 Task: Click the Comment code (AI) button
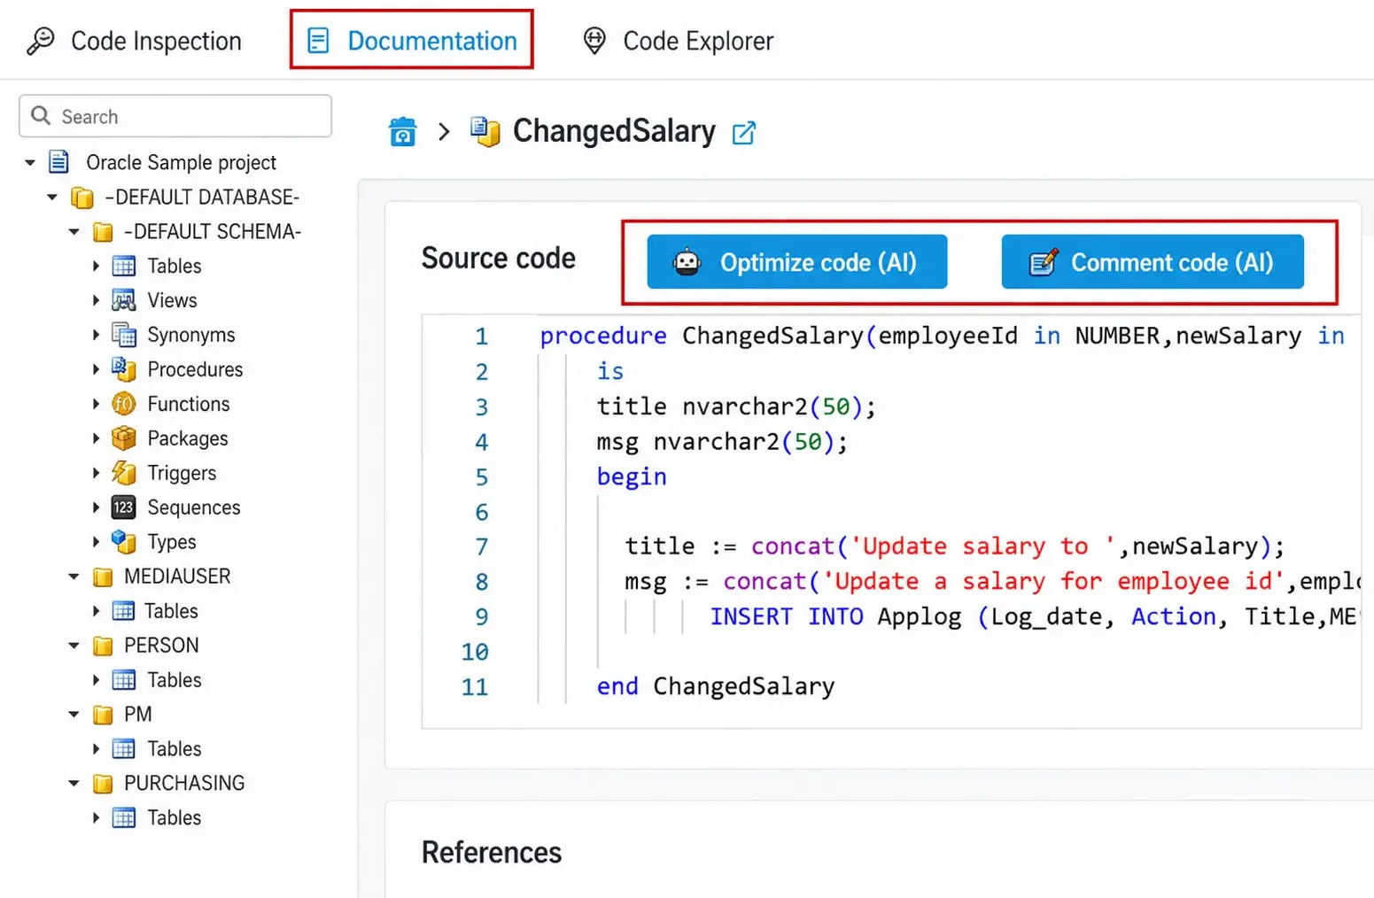(1153, 262)
